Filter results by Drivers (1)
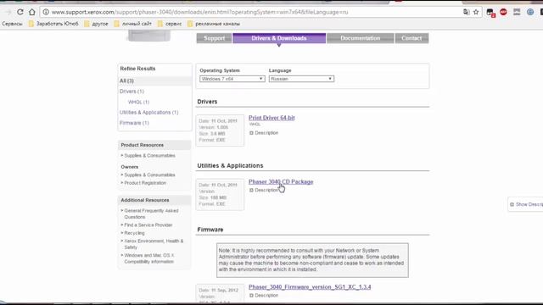 pos(132,91)
